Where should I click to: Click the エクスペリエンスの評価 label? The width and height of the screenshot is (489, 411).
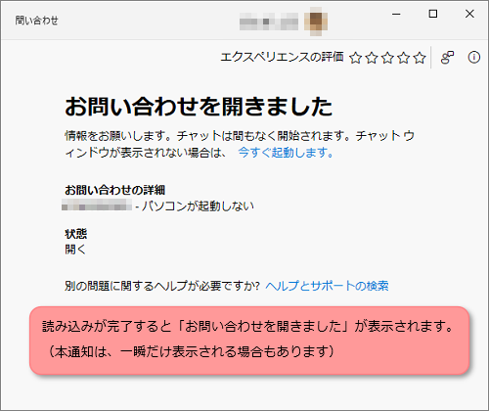pyautogui.click(x=282, y=57)
